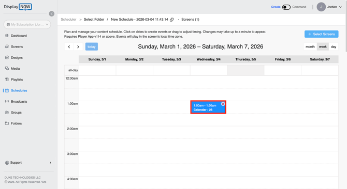Click the Broadcasts icon in sidebar
This screenshot has height=189, width=347.
point(7,101)
